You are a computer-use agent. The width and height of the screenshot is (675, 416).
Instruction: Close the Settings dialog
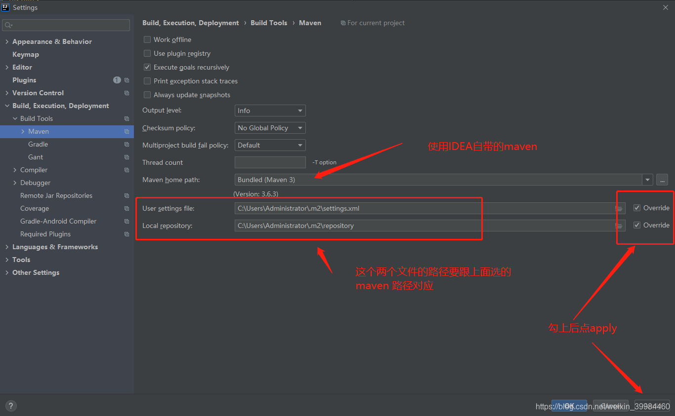[x=666, y=7]
